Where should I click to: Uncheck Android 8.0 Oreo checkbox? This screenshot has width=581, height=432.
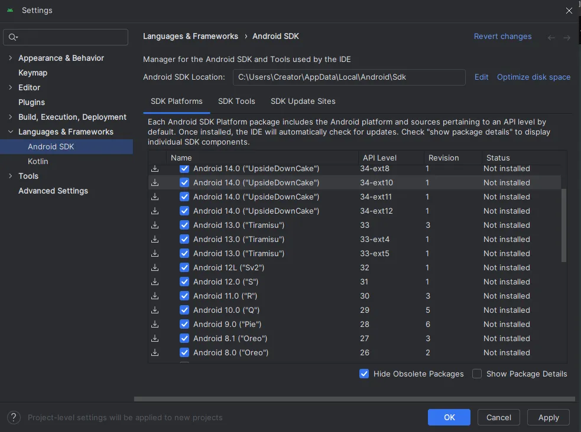[184, 352]
